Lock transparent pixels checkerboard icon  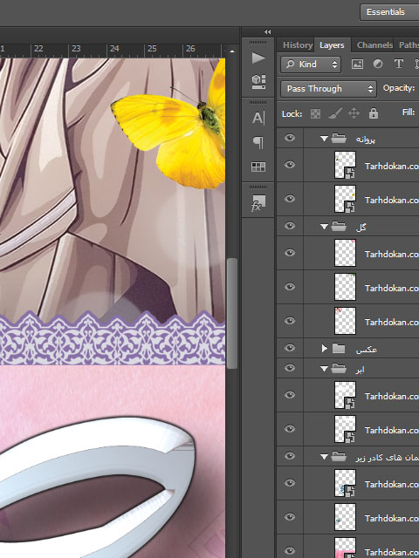[315, 113]
